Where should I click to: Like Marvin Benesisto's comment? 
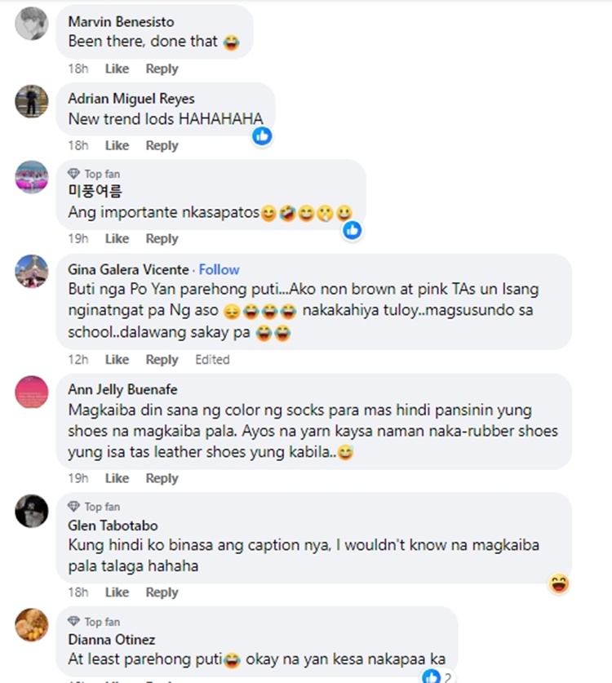117,69
